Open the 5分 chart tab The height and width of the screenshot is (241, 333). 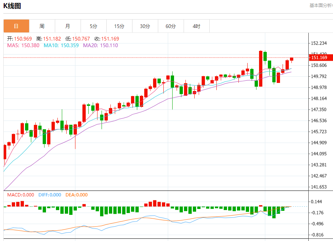coord(94,26)
